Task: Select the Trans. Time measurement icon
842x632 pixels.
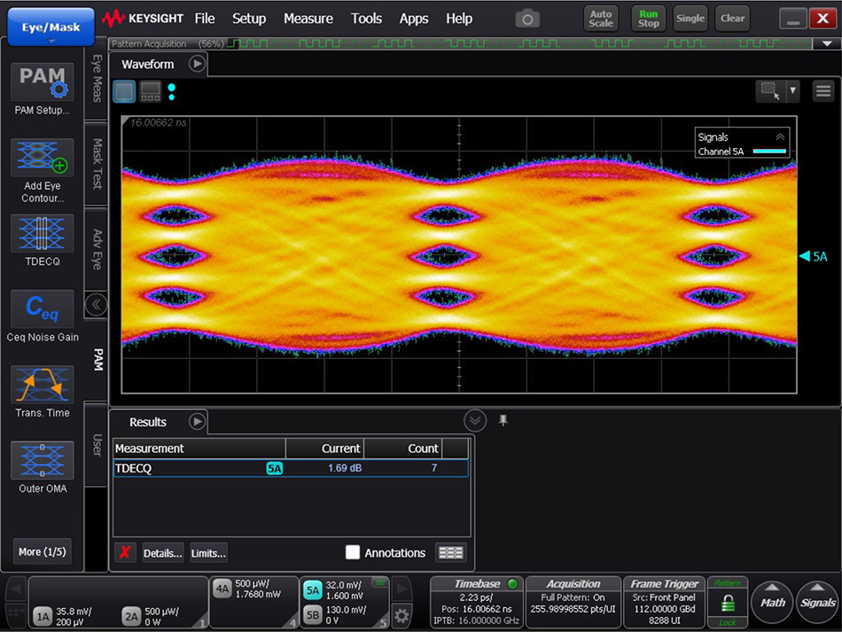Action: click(x=42, y=385)
